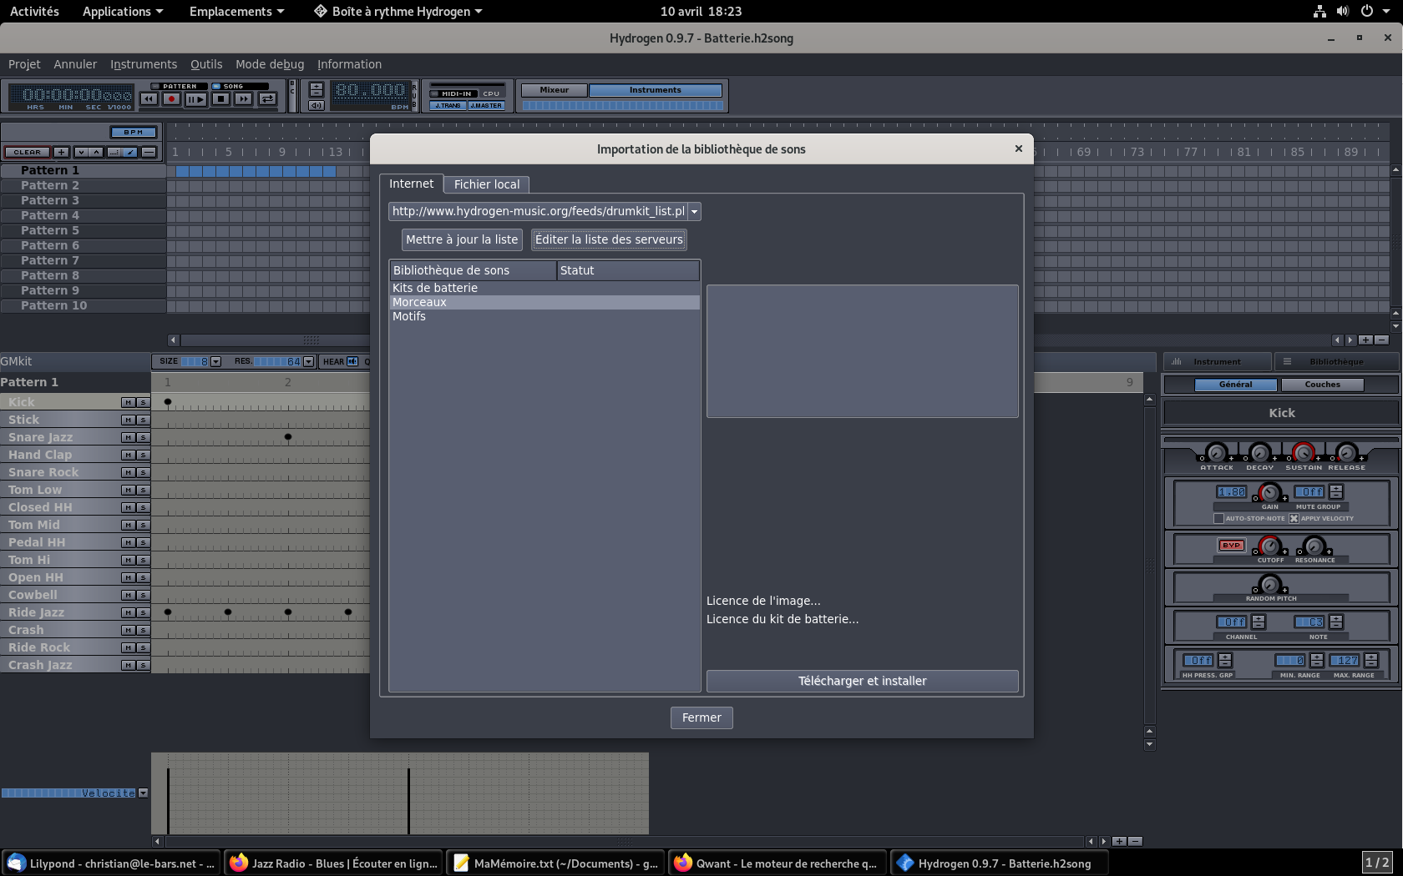The image size is (1403, 876).
Task: Turn the Decay knob
Action: click(x=1260, y=453)
